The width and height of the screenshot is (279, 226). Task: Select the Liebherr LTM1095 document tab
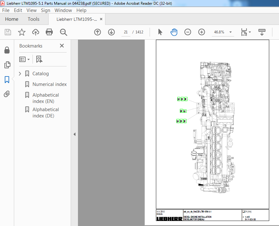pos(77,19)
